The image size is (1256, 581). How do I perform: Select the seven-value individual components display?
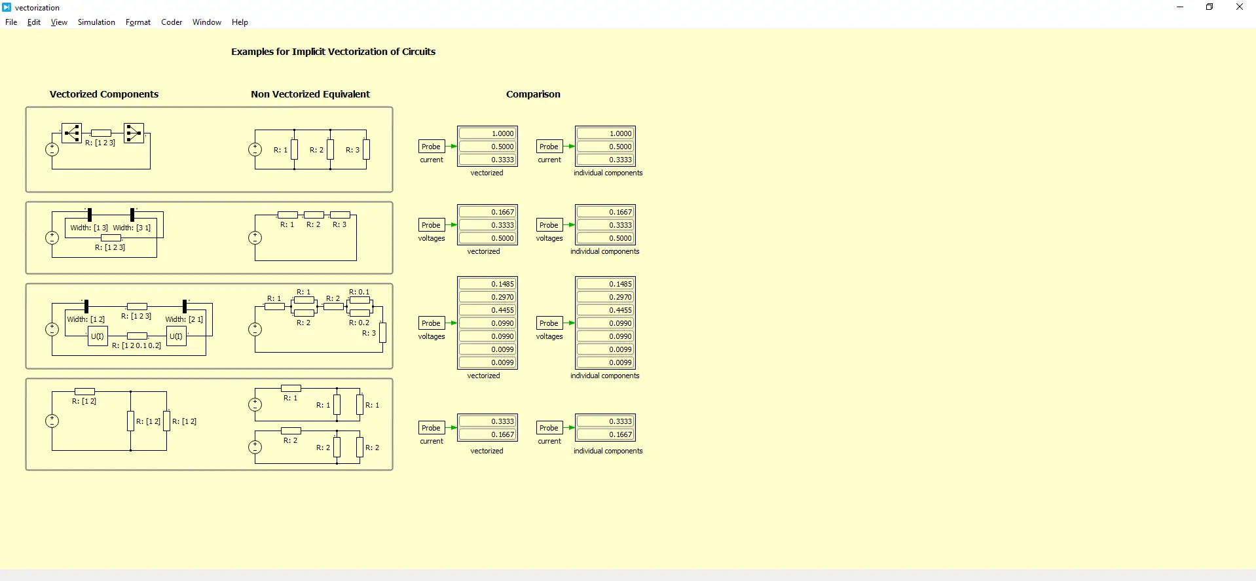(x=606, y=323)
